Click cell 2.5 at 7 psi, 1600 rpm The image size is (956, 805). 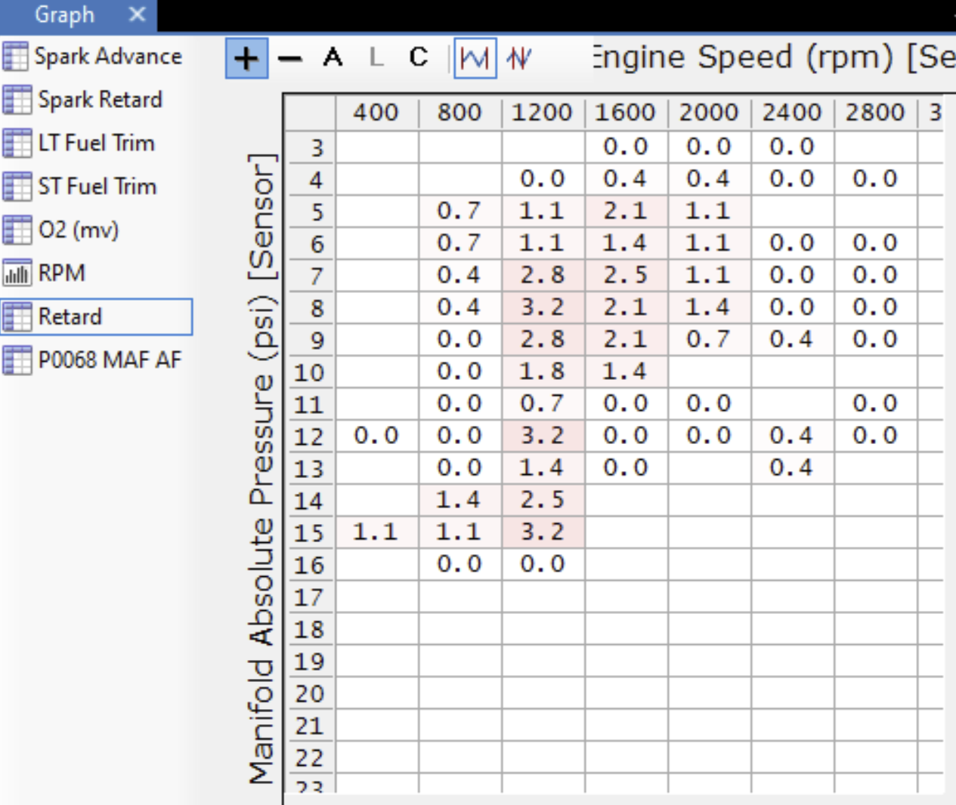626,275
